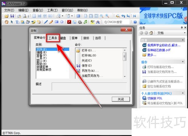Image resolution: width=188 pixels, height=136 pixels.
Task: Click the home icon in task pane
Action: coord(151,33)
